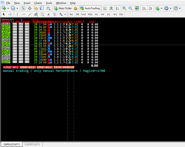The width and height of the screenshot is (185, 147).
Task: Open the Tools menu
Action: [49, 3]
